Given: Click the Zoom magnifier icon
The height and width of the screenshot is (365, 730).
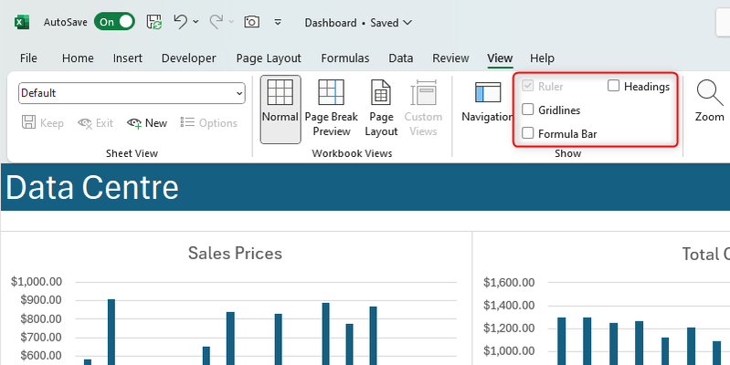Looking at the screenshot, I should click(710, 92).
